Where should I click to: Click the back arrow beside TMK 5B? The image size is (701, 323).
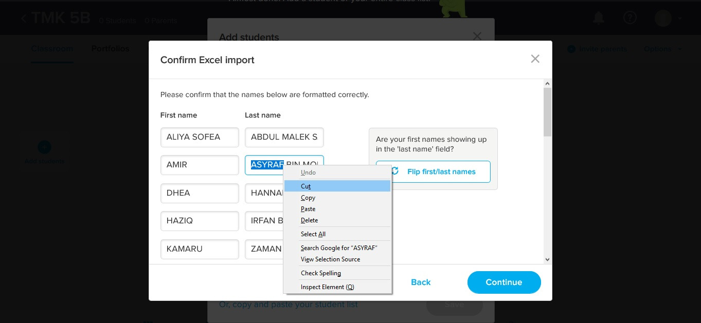point(24,18)
